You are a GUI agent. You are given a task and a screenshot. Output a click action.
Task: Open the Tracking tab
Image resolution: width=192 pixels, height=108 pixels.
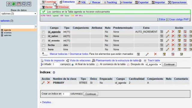pyautogui.click(x=110, y=2)
